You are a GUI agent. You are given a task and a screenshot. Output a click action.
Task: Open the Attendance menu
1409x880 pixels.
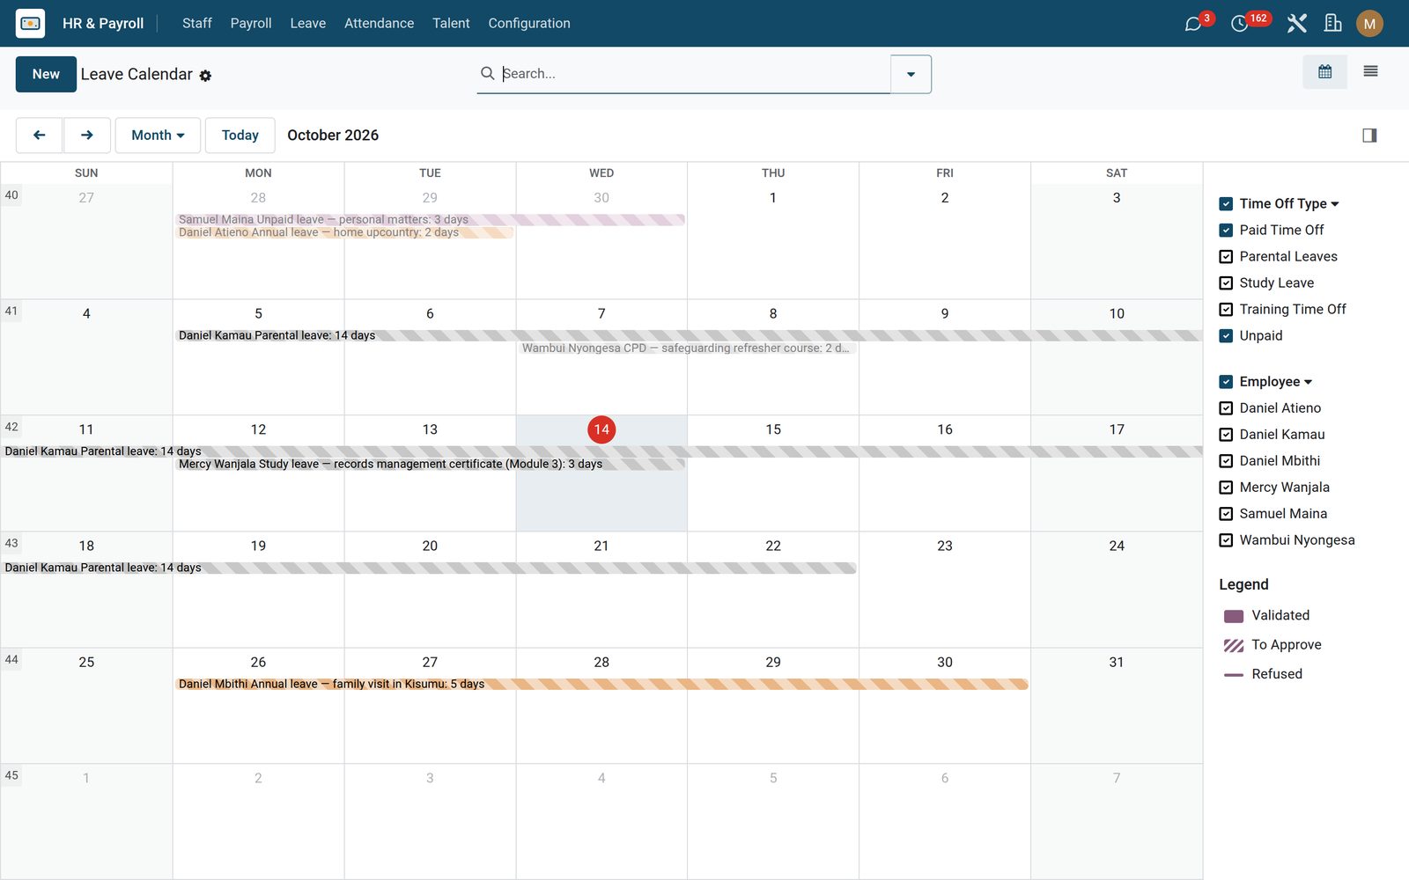379,23
